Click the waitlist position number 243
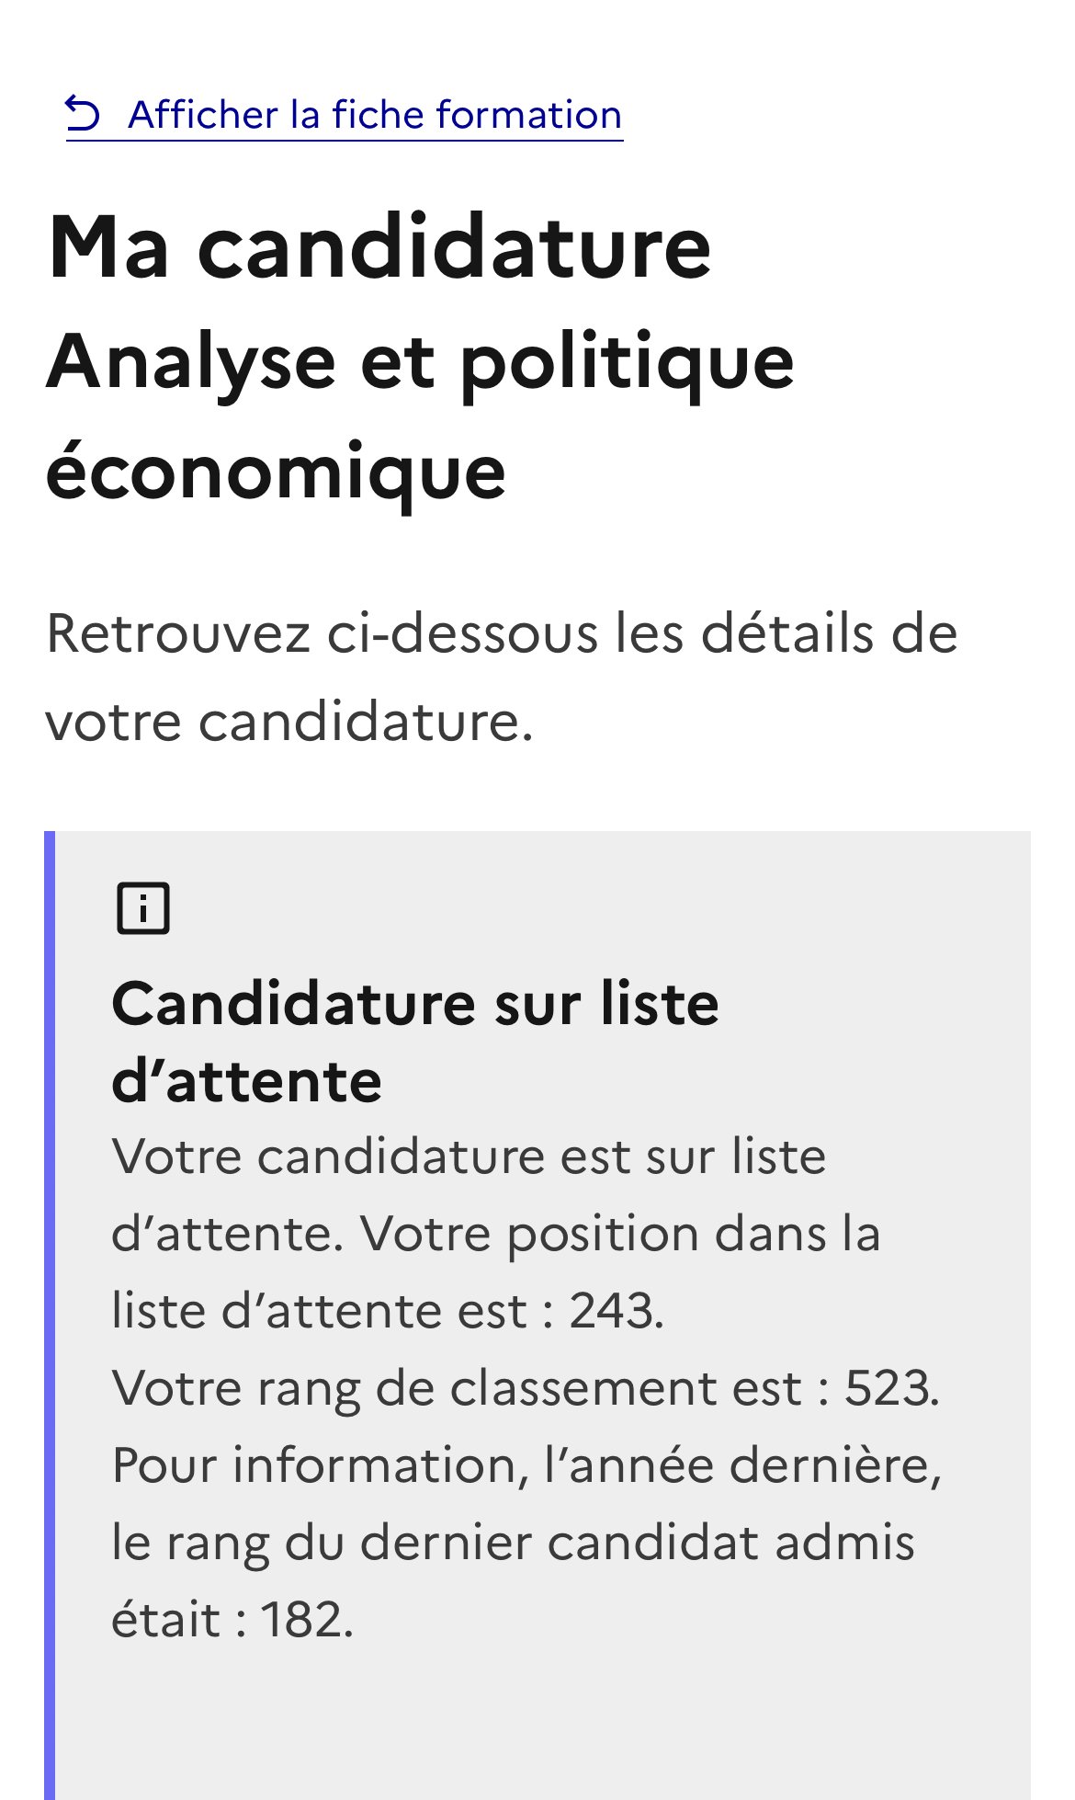This screenshot has width=1075, height=1800. [614, 1310]
